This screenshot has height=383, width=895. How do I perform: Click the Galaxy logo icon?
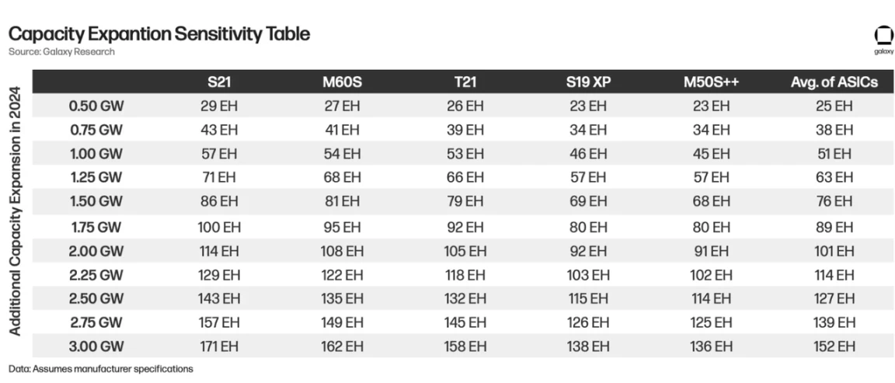pyautogui.click(x=883, y=37)
